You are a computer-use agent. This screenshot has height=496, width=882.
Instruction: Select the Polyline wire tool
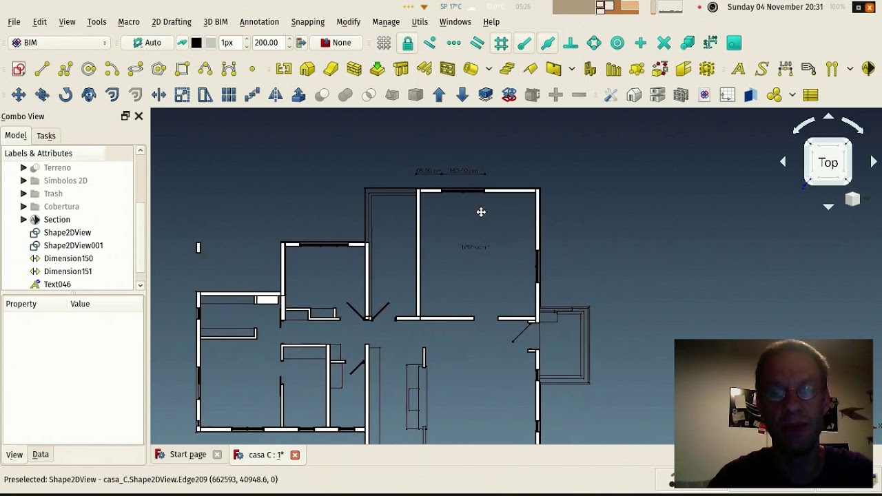click(65, 69)
